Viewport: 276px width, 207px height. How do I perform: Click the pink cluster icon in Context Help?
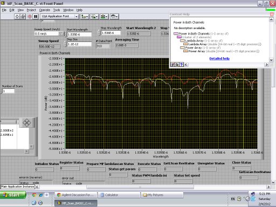coord(179,37)
